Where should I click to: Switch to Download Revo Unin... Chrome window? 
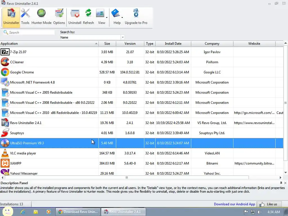tap(78, 212)
